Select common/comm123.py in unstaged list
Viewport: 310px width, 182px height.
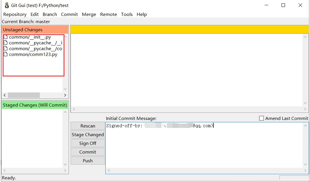click(33, 54)
